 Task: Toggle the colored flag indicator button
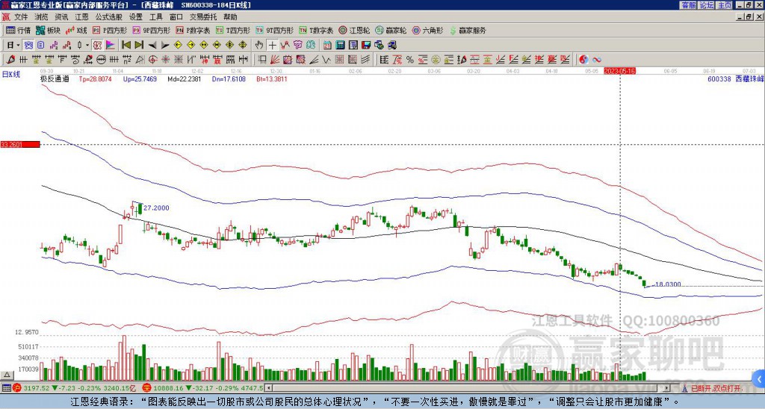[111, 45]
